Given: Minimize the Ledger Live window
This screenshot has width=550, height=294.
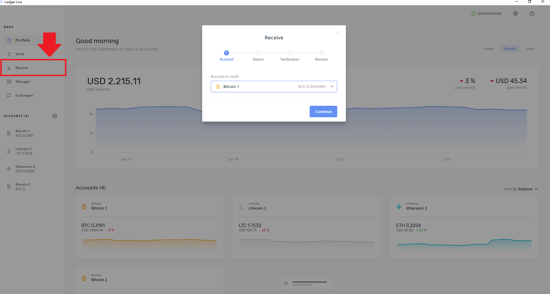Looking at the screenshot, I should tap(516, 2).
